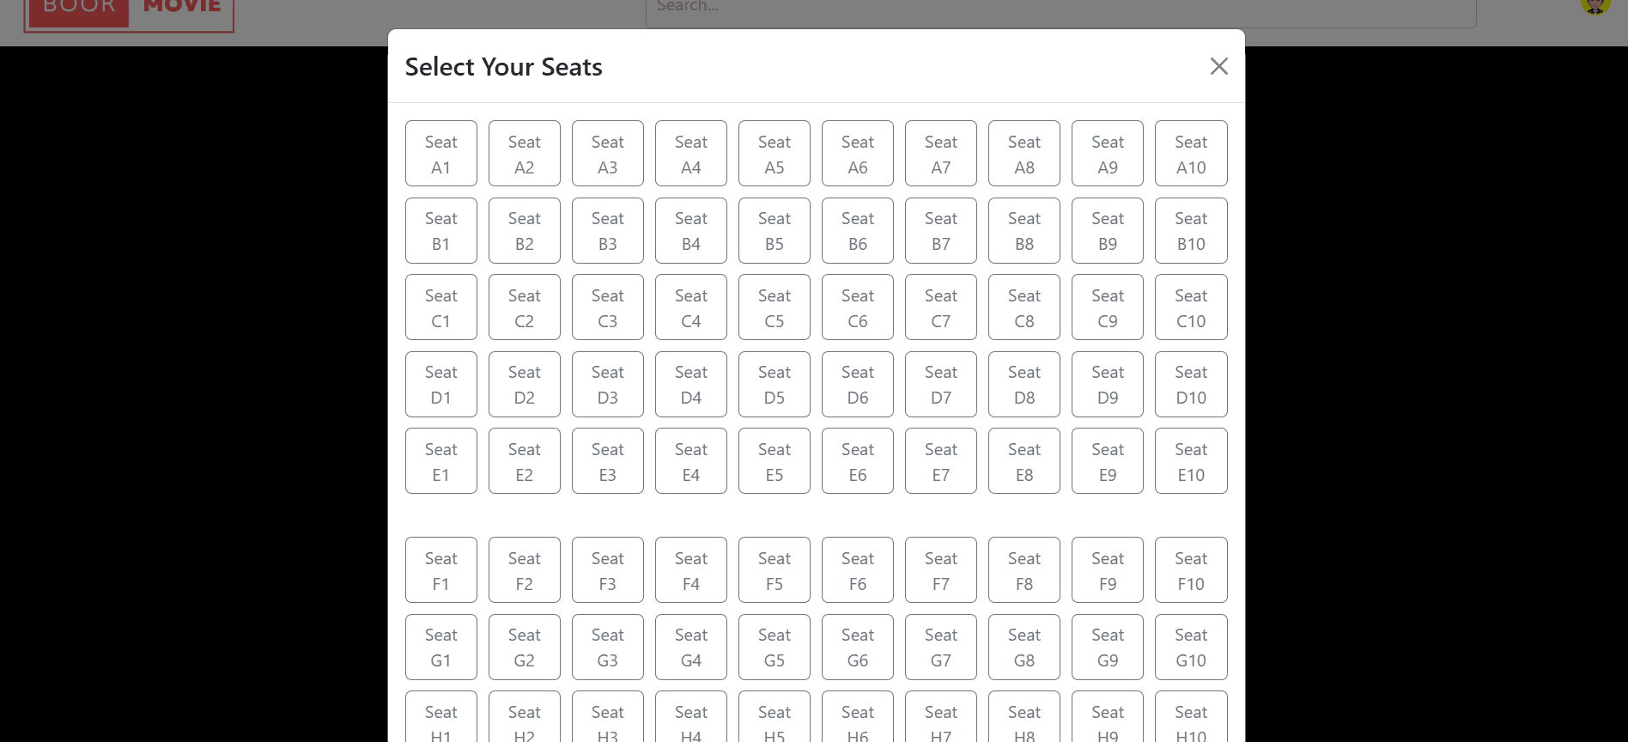Select Seat C10
This screenshot has width=1628, height=742.
coord(1191,307)
